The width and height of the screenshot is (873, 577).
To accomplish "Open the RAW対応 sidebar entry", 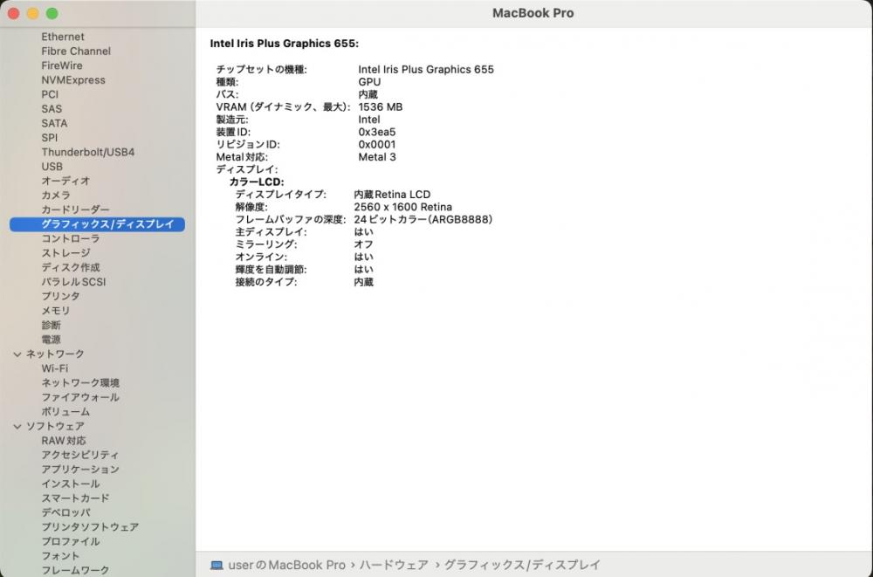I will pyautogui.click(x=64, y=441).
